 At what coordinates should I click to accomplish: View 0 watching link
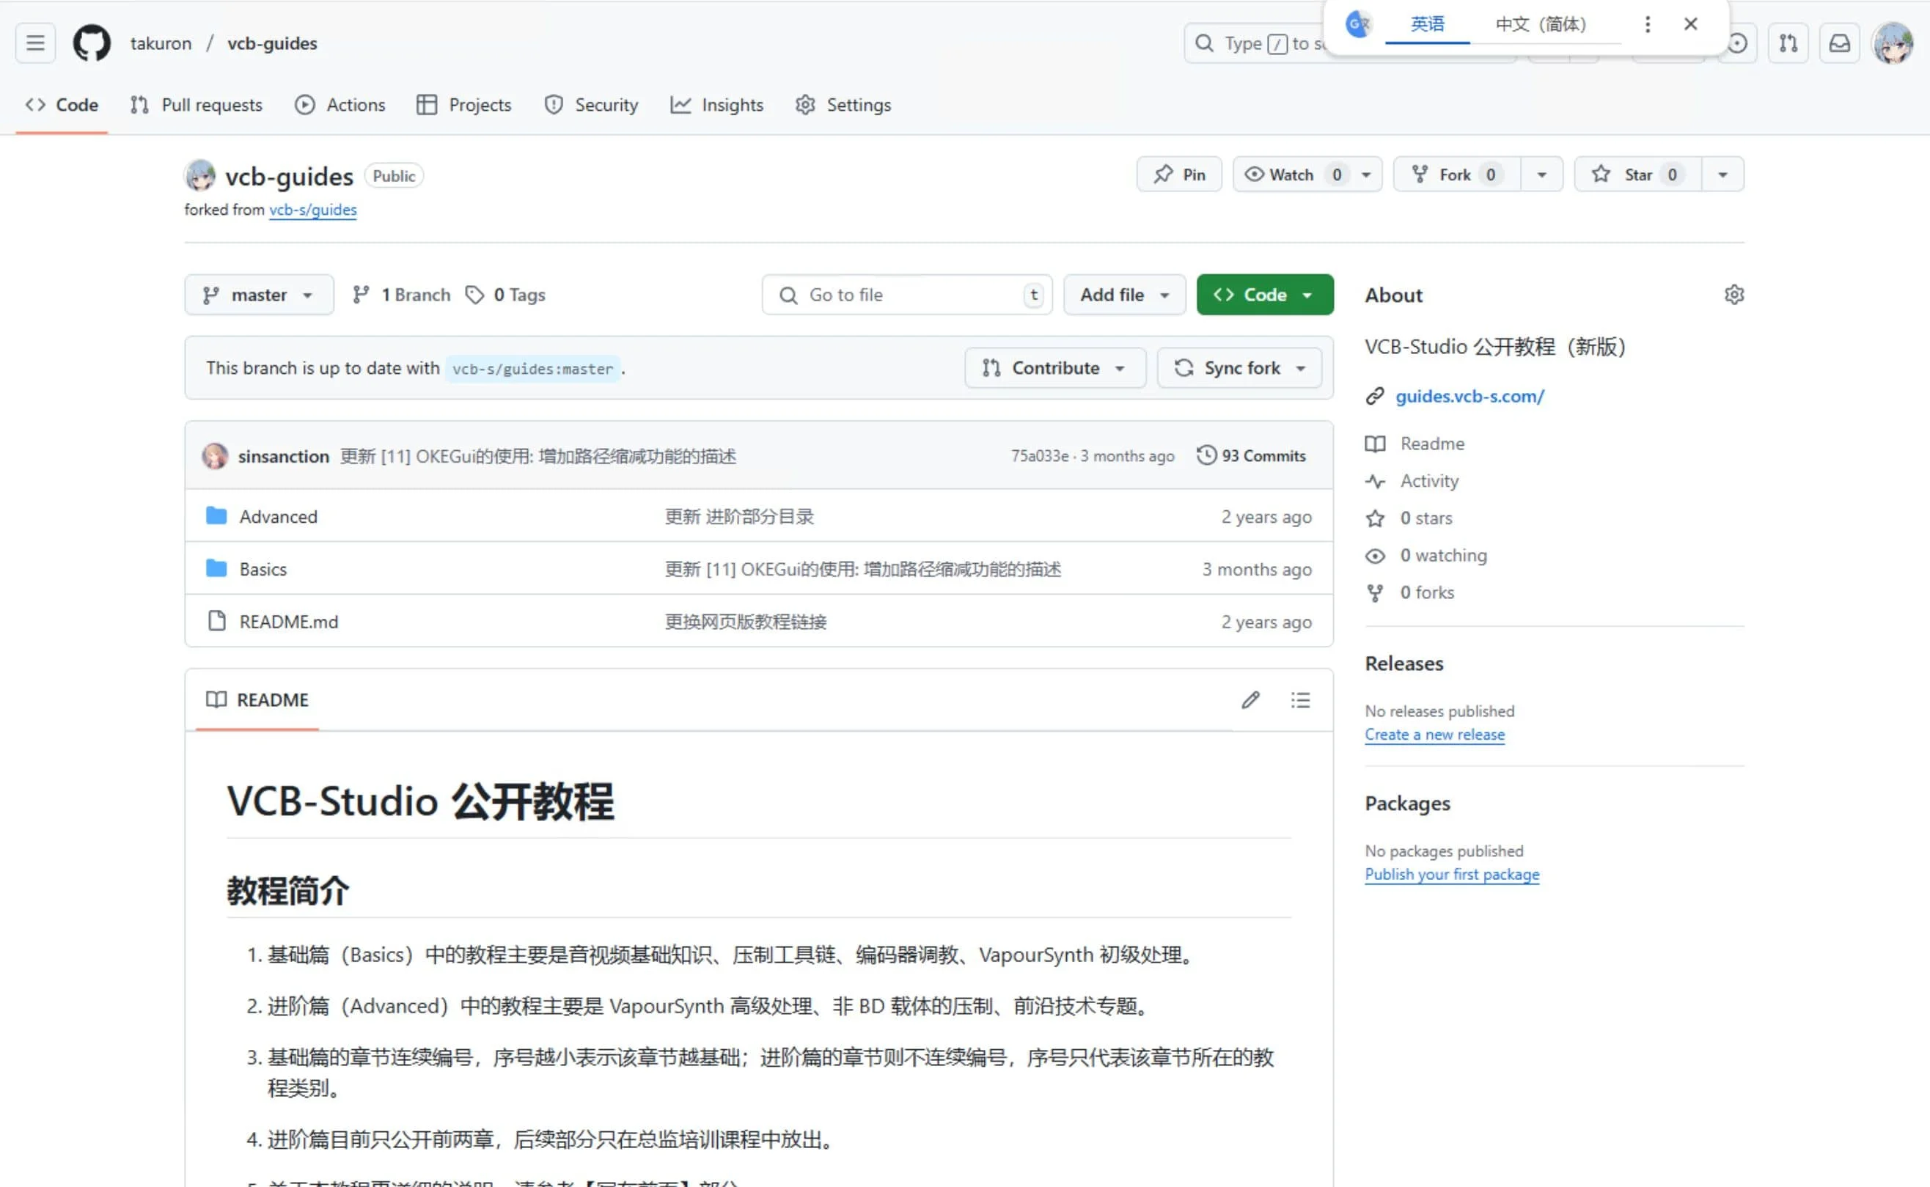[x=1426, y=556]
